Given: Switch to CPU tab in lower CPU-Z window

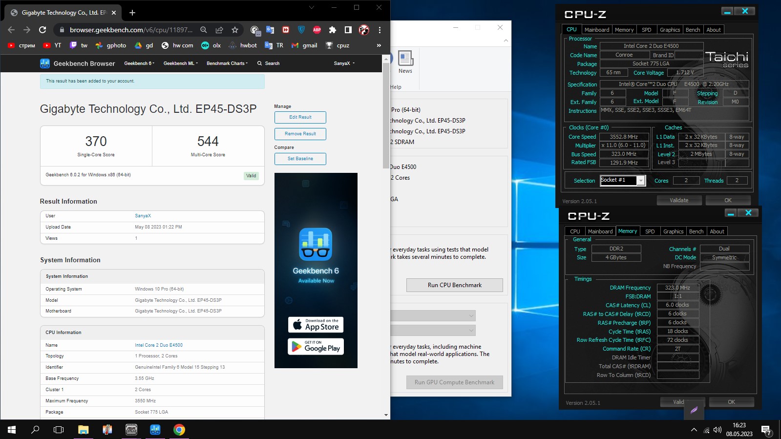Looking at the screenshot, I should tap(575, 231).
